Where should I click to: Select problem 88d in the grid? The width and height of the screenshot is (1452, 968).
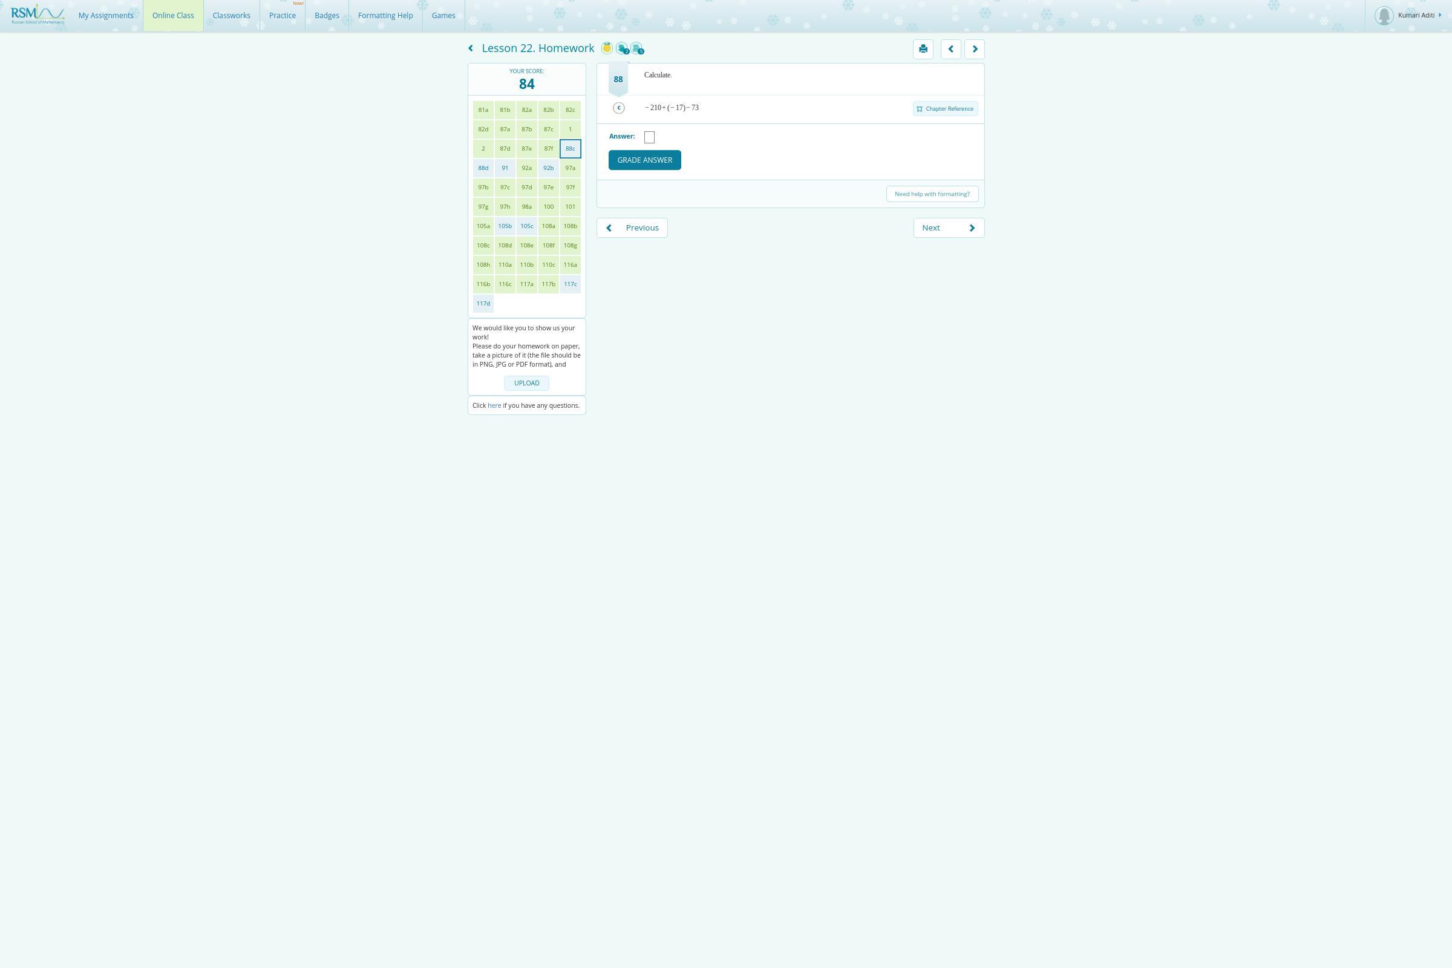click(x=483, y=168)
